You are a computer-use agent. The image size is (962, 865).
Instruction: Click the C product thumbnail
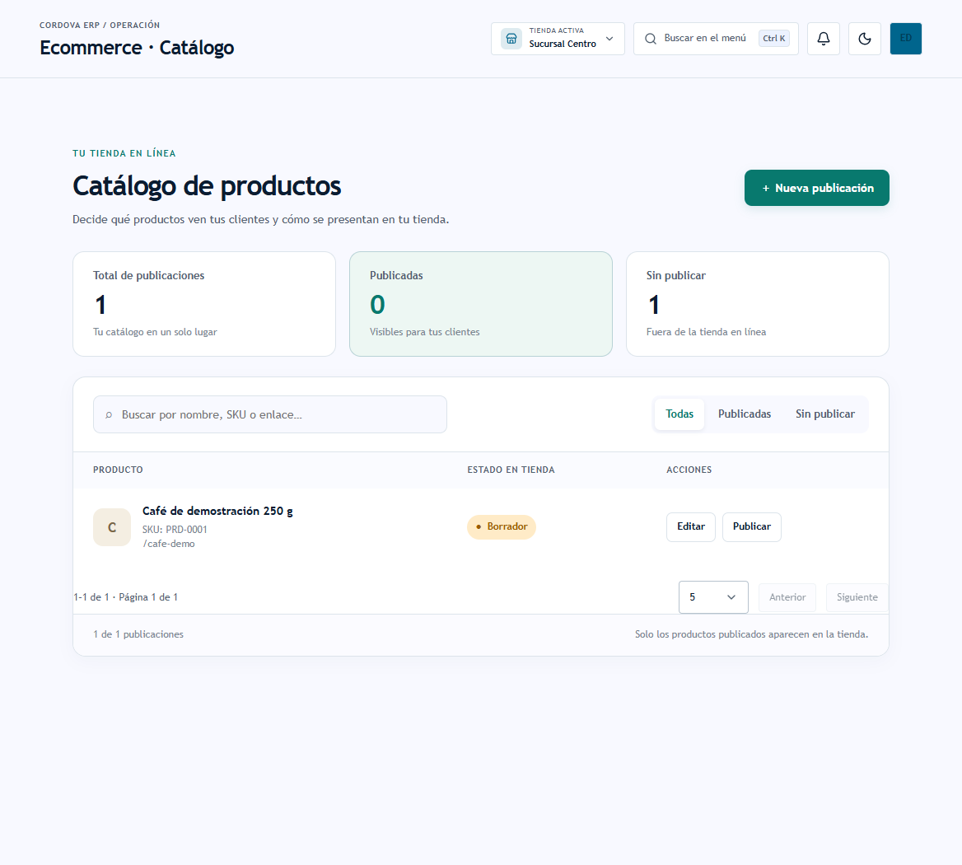click(x=112, y=527)
